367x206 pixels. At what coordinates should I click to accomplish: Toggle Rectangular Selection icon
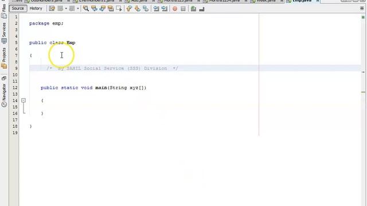pyautogui.click(x=119, y=9)
